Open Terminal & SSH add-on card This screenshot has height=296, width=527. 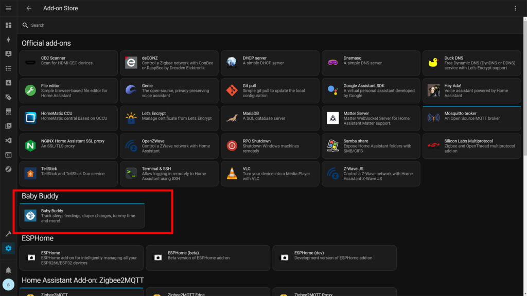point(169,174)
